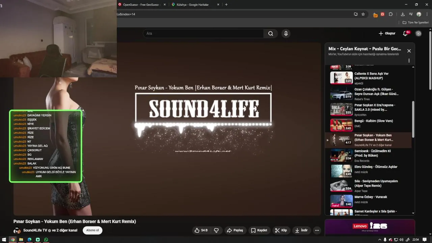Click the Abone ol subscribe button

[x=92, y=230]
